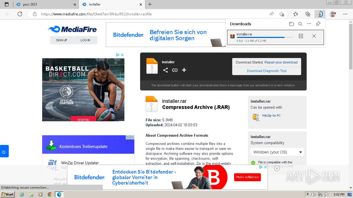Show hidden system tray icons

point(308,194)
